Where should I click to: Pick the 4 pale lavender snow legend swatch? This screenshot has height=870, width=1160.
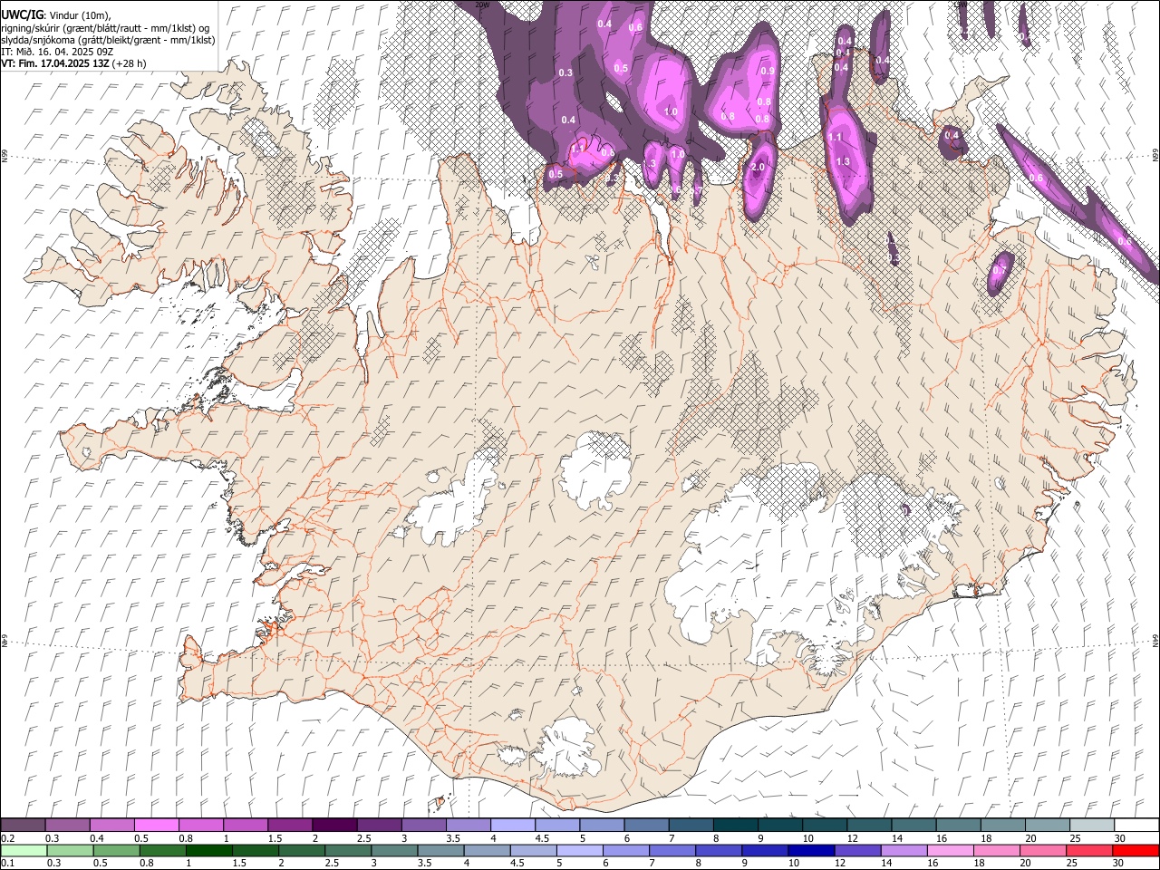pyautogui.click(x=512, y=825)
